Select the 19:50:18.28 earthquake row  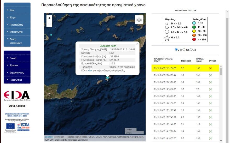pyautogui.click(x=185, y=89)
